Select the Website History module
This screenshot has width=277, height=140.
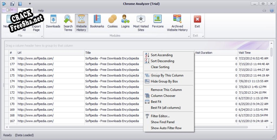point(82,23)
